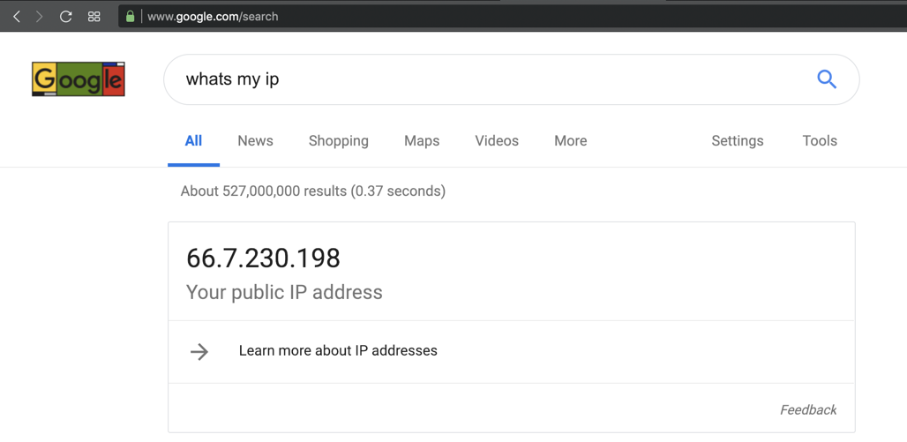Viewport: 907px width, 442px height.
Task: Click the browser forward arrow
Action: [x=39, y=17]
